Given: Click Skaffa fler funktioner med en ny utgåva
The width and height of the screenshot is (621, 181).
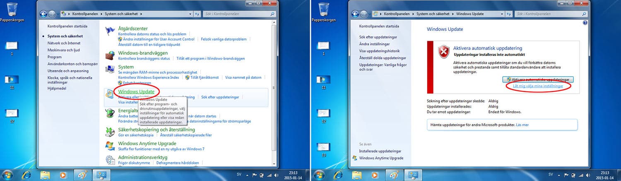Looking at the screenshot, I should 161,149.
